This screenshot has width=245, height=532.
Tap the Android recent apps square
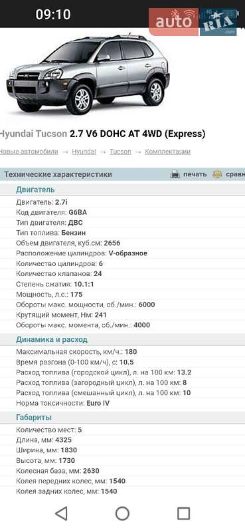tap(183, 513)
